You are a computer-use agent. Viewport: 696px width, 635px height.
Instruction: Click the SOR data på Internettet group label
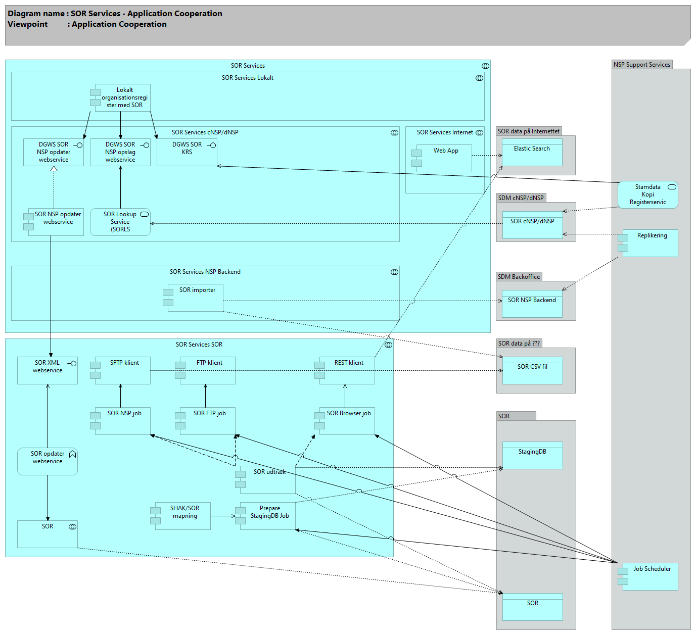(x=528, y=131)
